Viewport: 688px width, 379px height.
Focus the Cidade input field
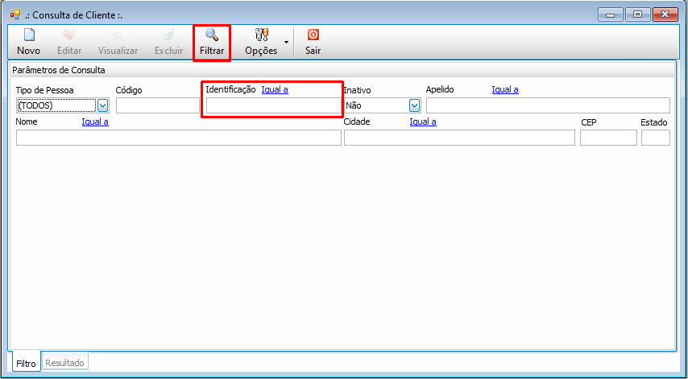[459, 138]
